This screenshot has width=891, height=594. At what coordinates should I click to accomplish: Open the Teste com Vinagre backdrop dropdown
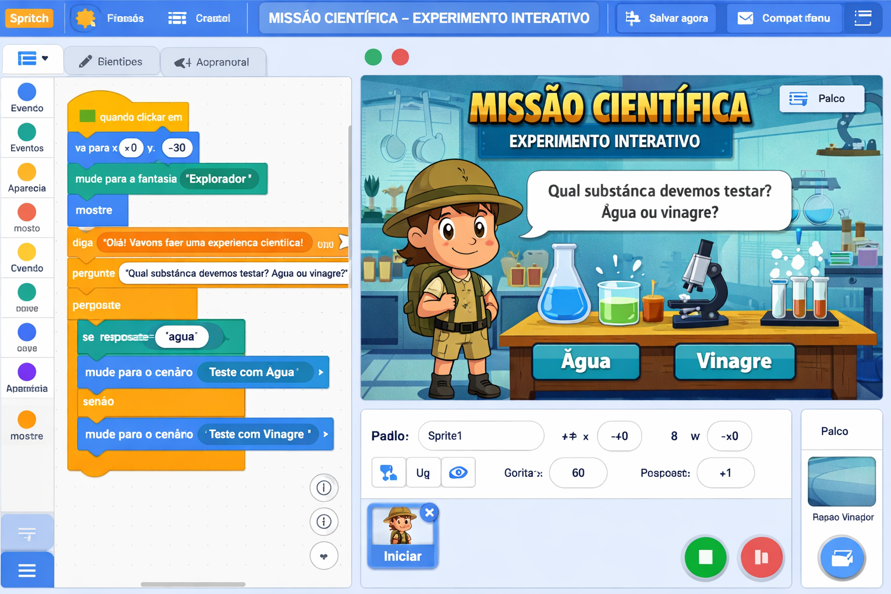click(325, 434)
